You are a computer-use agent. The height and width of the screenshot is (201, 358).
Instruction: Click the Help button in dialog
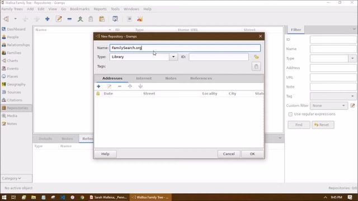tap(105, 154)
